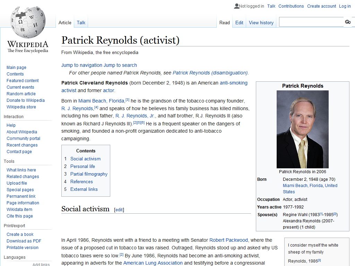Visit the Wikipedia store link
Image resolution: width=355 pixels, height=266 pixels.
(x=21, y=107)
